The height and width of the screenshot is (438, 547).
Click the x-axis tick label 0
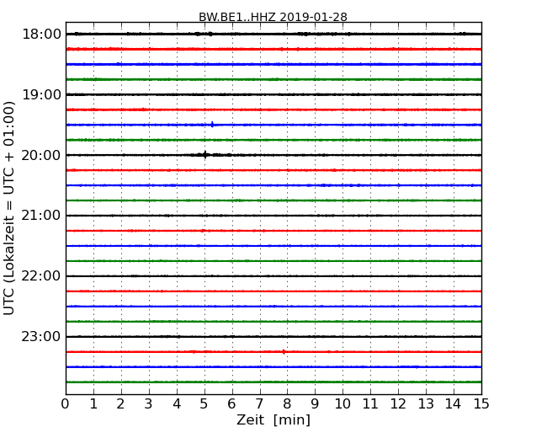point(66,403)
